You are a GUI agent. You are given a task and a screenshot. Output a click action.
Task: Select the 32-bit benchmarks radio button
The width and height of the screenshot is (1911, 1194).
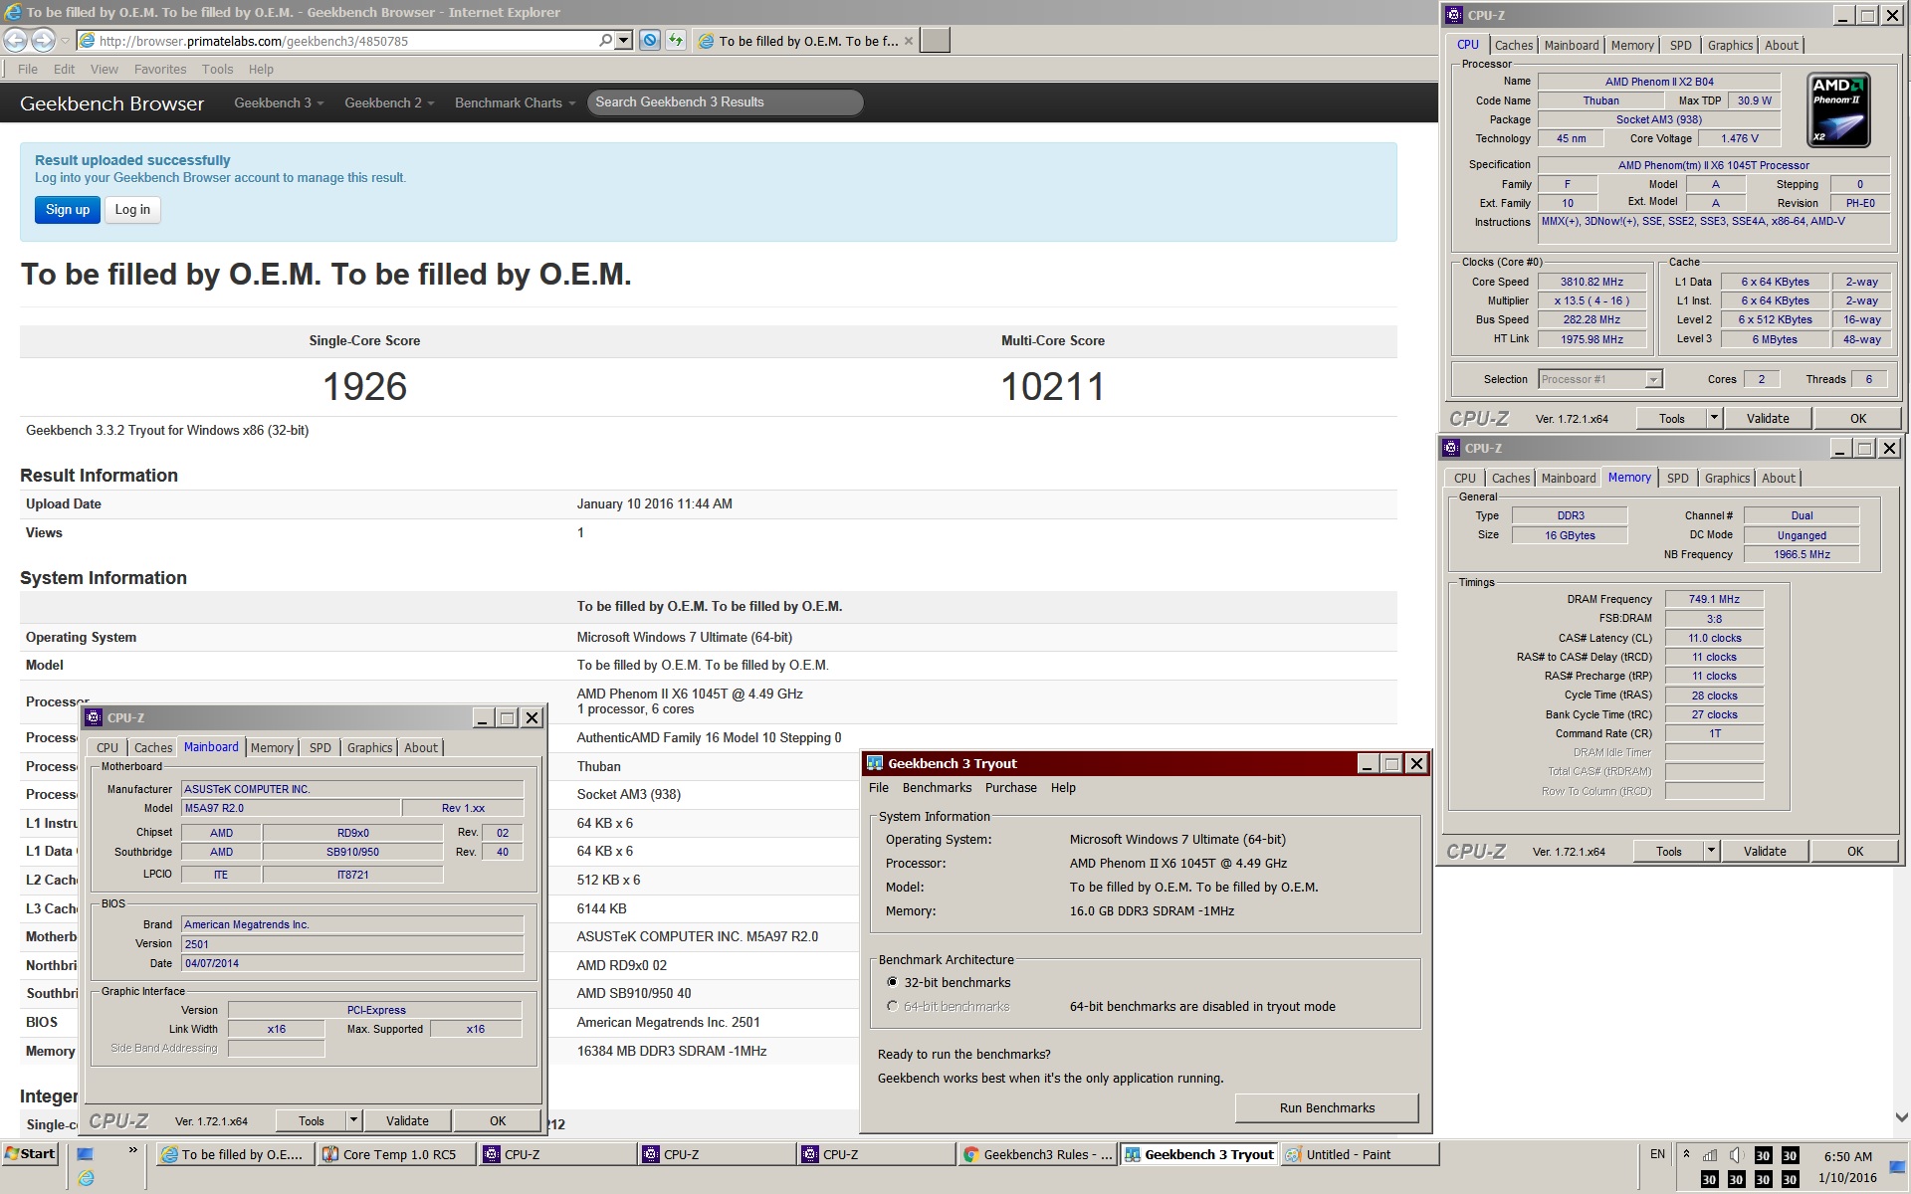892,982
